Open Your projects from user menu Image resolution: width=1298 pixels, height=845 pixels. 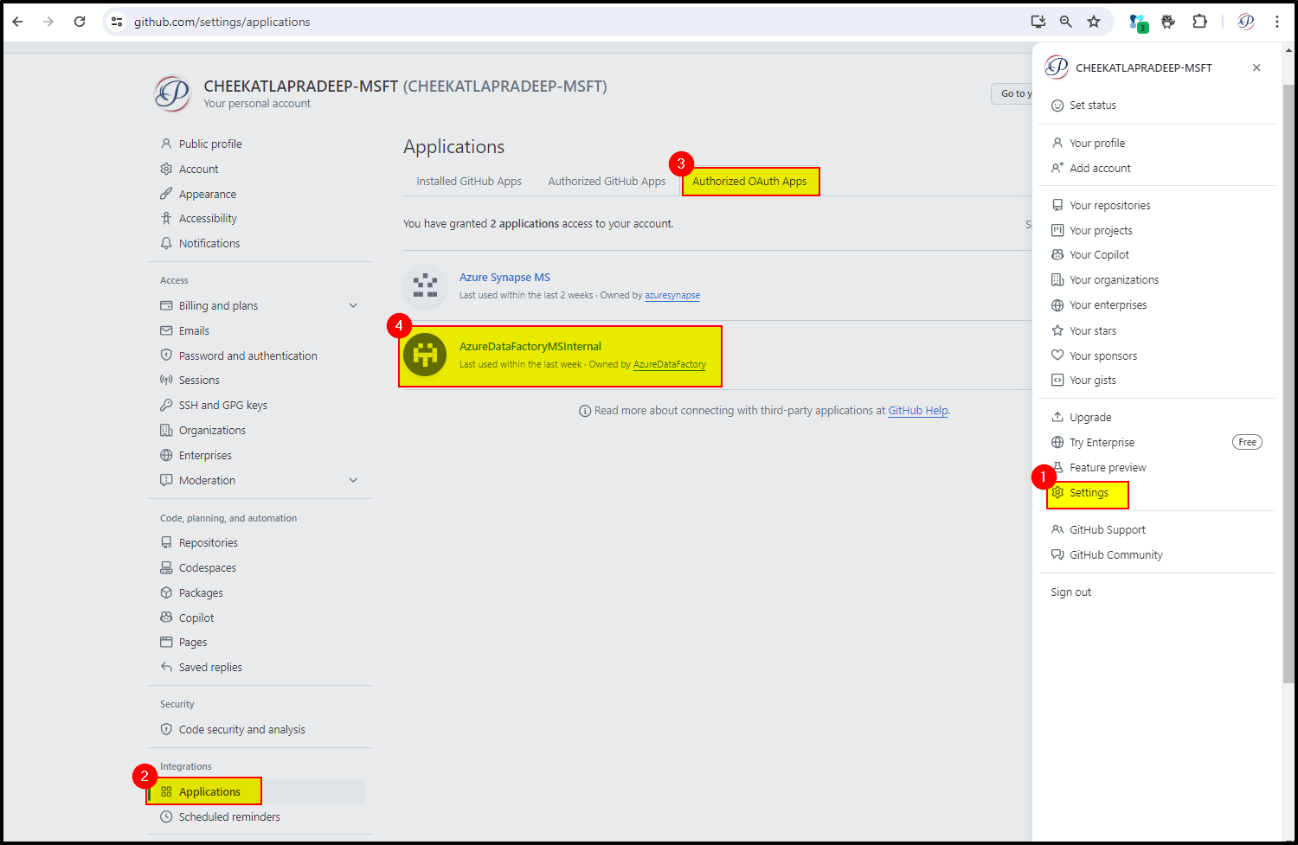[x=1101, y=230]
